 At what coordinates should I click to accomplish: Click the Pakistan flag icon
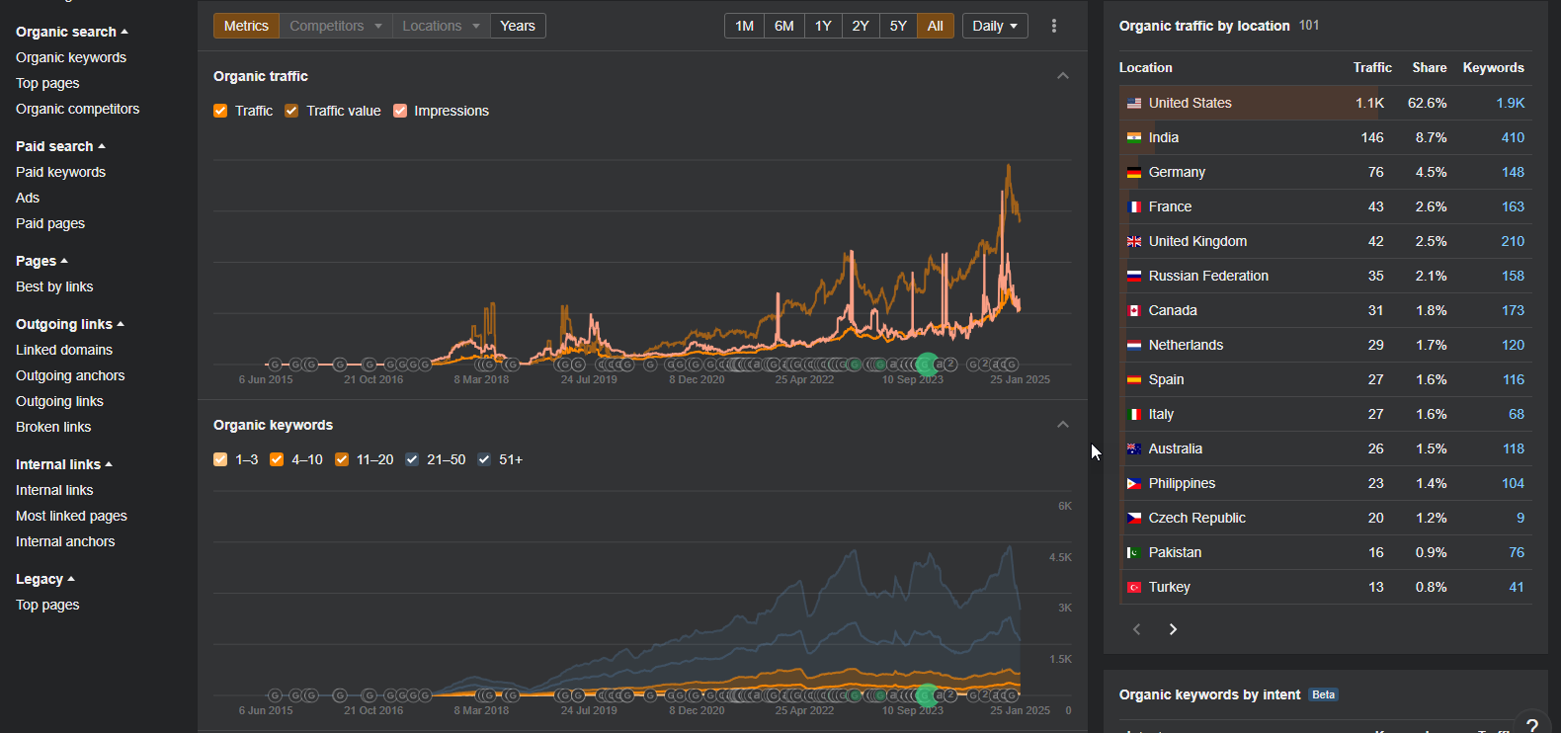1134,552
